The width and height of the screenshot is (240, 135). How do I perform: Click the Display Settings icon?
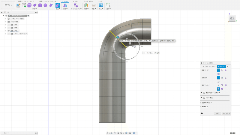pos(126,133)
